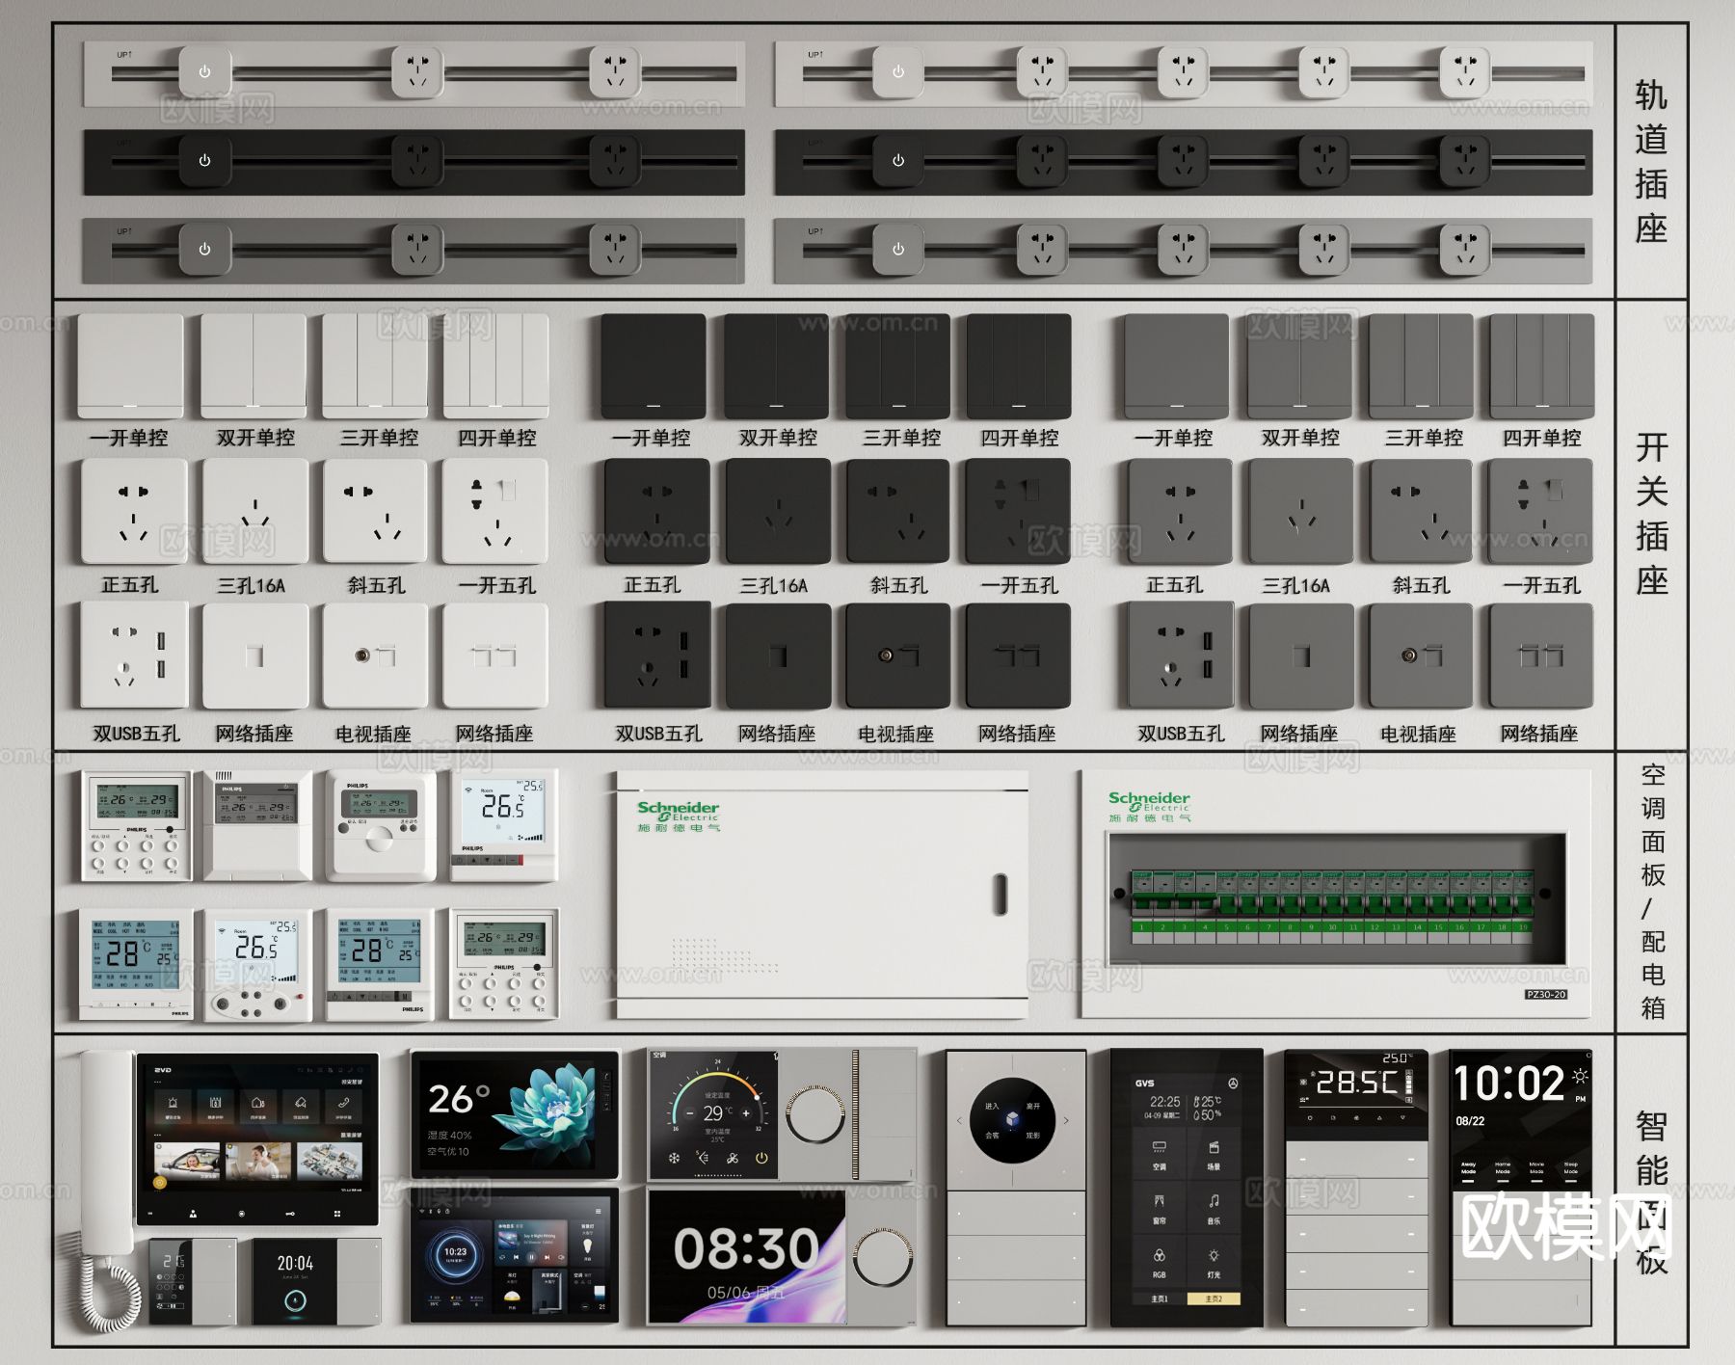The image size is (1735, 1365).
Task: Click the 四开单控 label under black switch
Action: 1020,438
